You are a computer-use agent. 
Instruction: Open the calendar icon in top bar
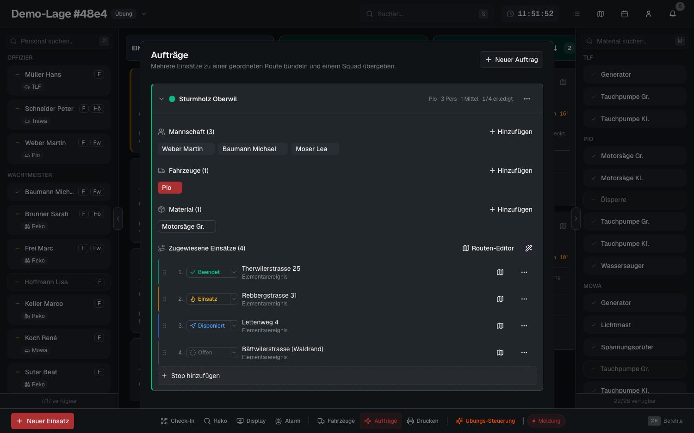(x=625, y=14)
